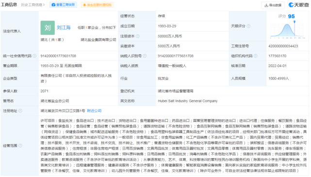
Task: Open legal representative 刘江海 profile
Action: [64, 28]
